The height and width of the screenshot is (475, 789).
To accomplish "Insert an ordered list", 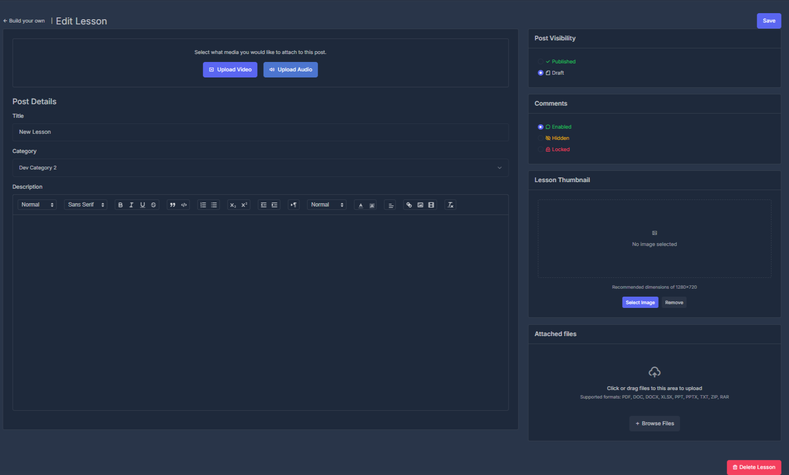I will coord(203,205).
